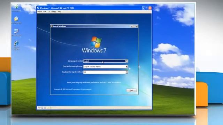Click Next to continue installation
Screen dimensions: 223x125
(x=131, y=90)
